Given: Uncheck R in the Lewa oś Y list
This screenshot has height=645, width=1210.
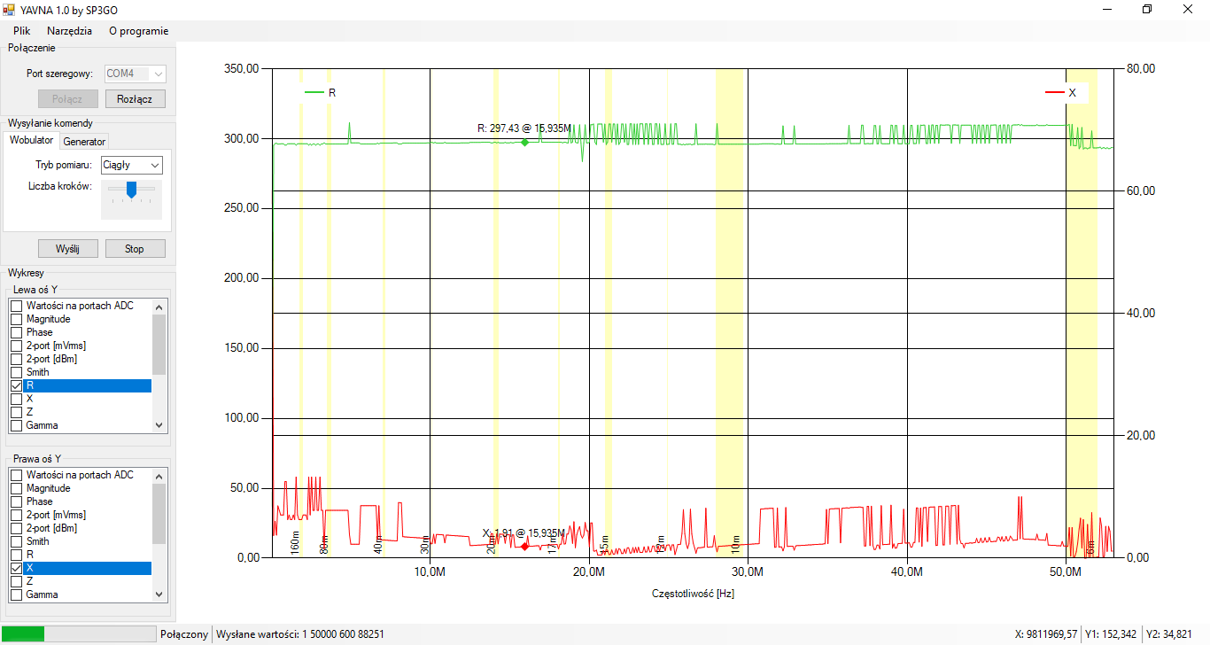Looking at the screenshot, I should (16, 386).
